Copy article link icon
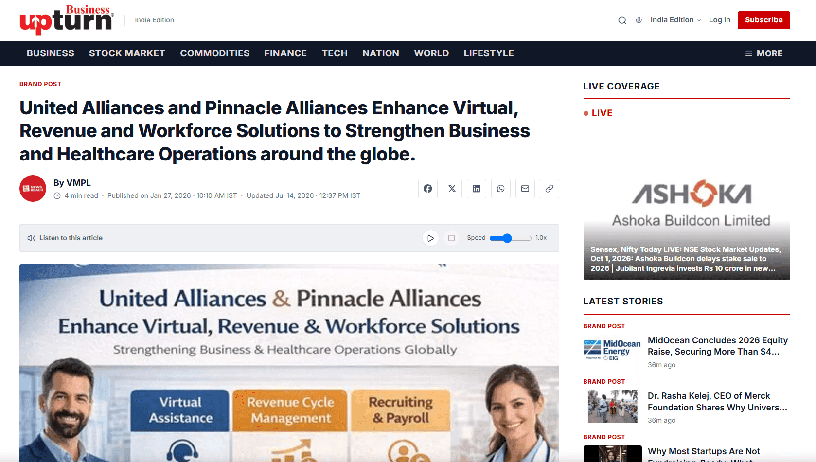Screen dimensions: 816x462 (x=550, y=189)
